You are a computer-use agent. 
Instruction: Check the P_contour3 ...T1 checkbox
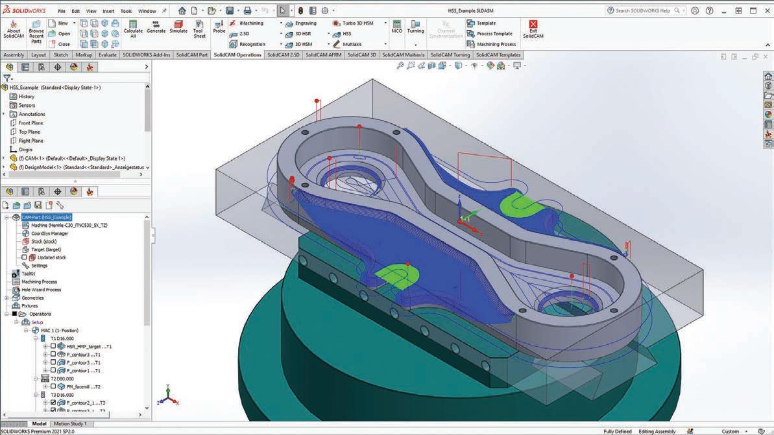(53, 354)
